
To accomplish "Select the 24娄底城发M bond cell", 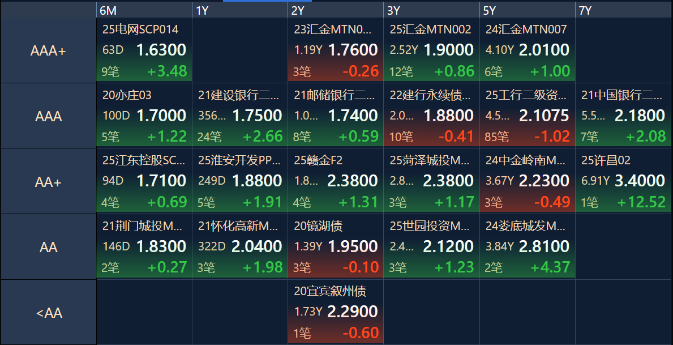I will tap(528, 246).
